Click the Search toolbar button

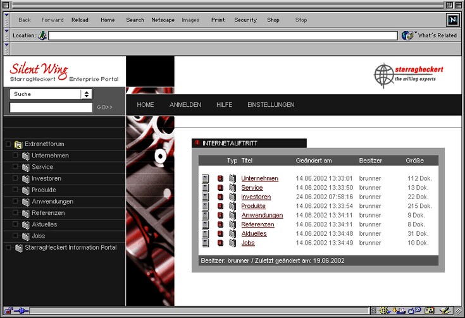click(x=135, y=20)
